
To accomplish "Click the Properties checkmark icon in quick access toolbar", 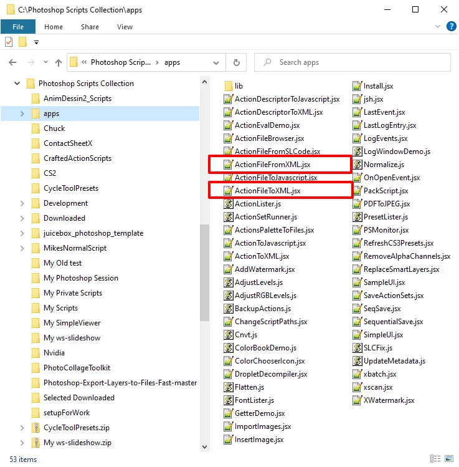I will [x=9, y=42].
